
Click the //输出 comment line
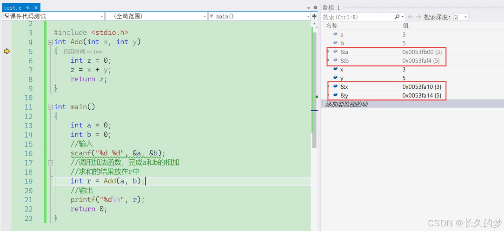tap(82, 191)
